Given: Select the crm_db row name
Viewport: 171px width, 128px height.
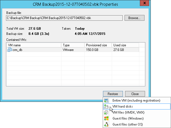Looking at the screenshot, I should (17, 50).
